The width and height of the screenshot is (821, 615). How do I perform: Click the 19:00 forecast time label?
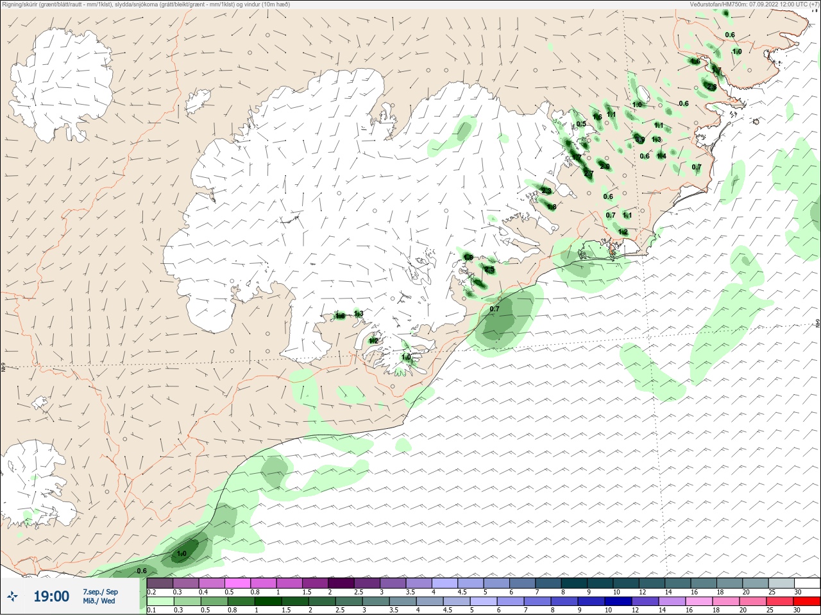51,597
